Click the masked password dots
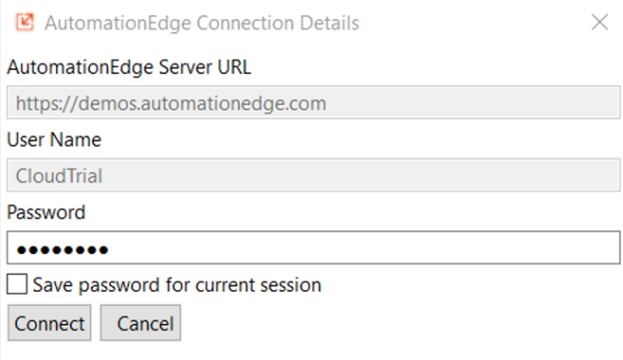The image size is (623, 360). click(x=62, y=249)
